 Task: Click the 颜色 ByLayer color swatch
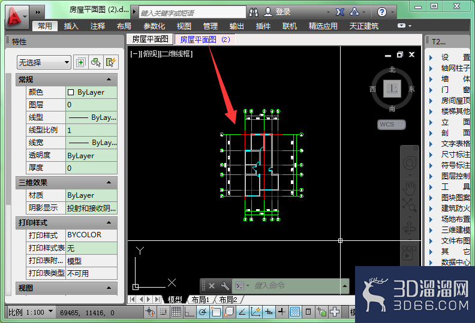tap(71, 92)
